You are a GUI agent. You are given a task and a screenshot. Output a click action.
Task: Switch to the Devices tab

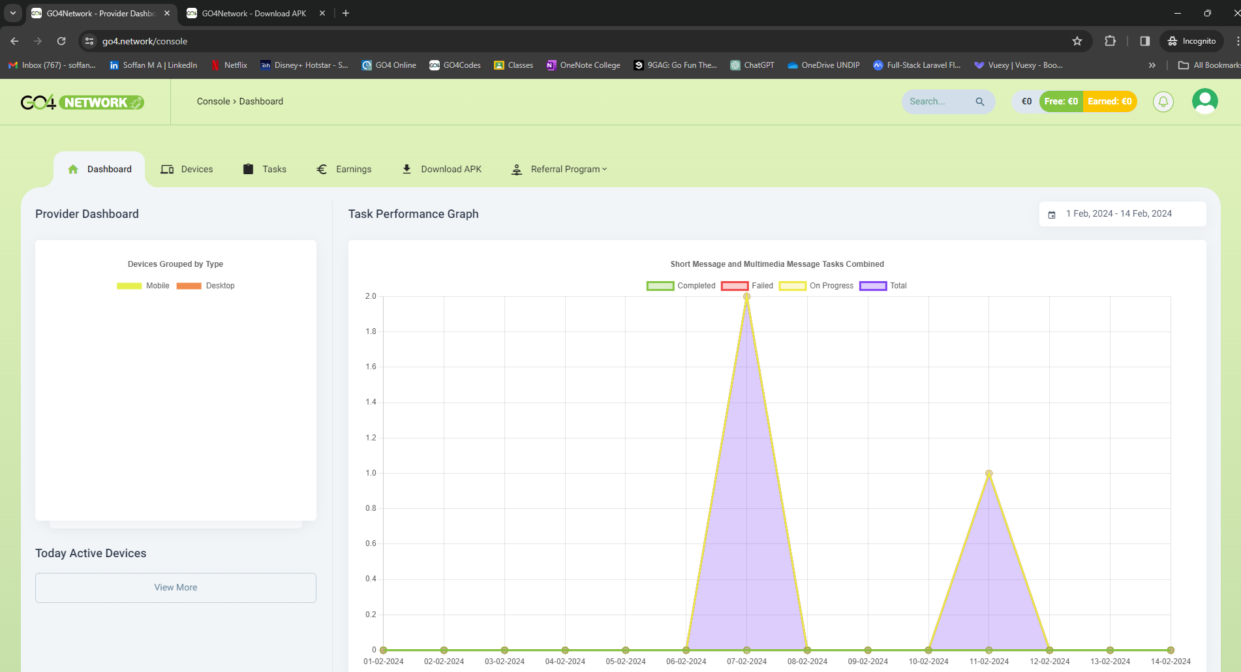pyautogui.click(x=187, y=170)
